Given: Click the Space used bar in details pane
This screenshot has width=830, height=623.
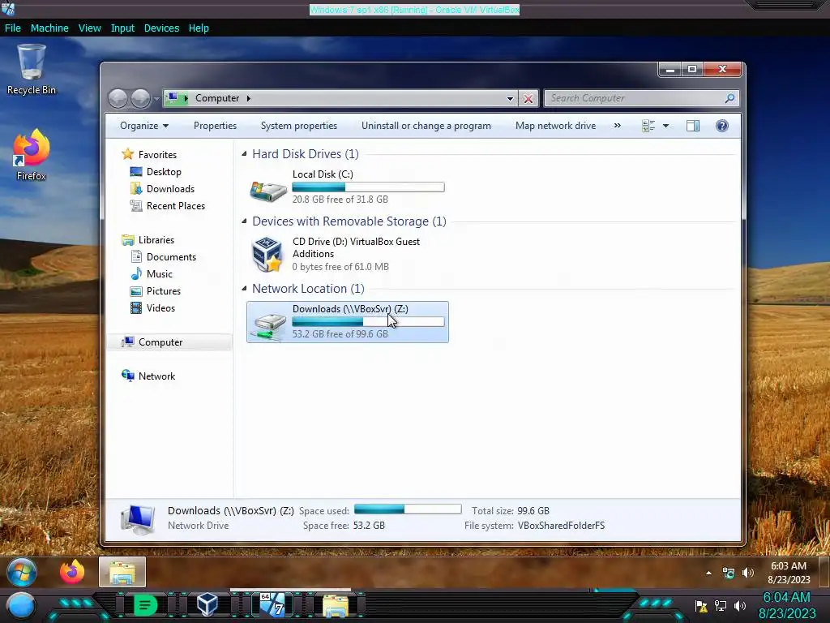Looking at the screenshot, I should [x=408, y=509].
